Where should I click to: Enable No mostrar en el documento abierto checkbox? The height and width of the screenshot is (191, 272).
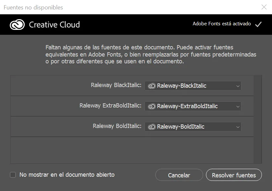[13, 175]
